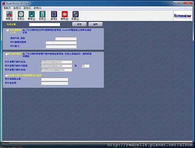This screenshot has width=195, height=148.
Task: Open the 溫度(T) temperature monitor icon
Action: point(42,16)
